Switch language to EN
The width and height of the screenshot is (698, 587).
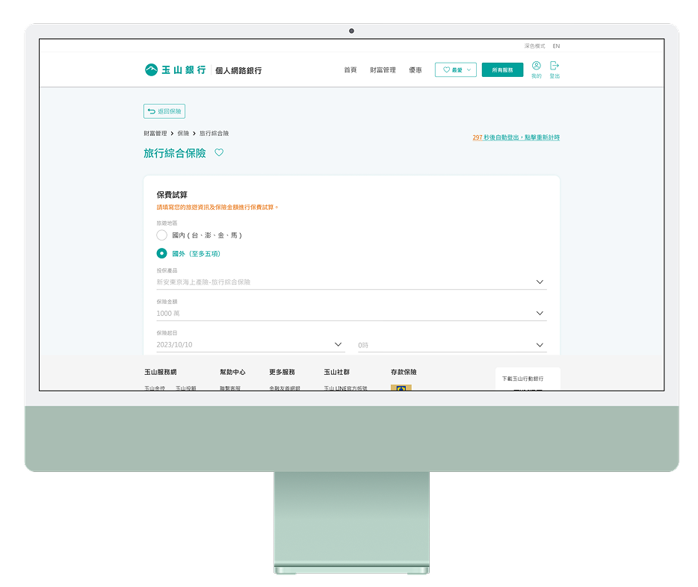[x=556, y=46]
